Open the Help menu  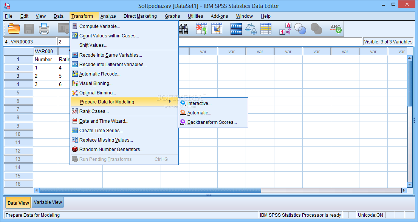[x=266, y=16]
